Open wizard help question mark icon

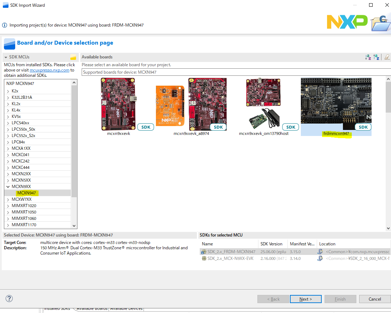tap(10, 298)
